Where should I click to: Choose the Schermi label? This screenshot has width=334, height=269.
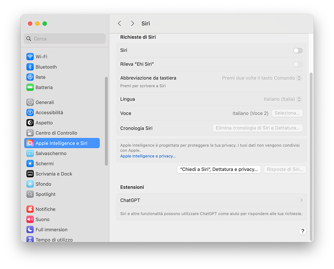(x=45, y=164)
